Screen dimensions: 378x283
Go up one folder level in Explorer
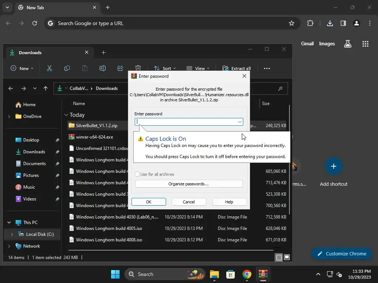click(x=45, y=88)
